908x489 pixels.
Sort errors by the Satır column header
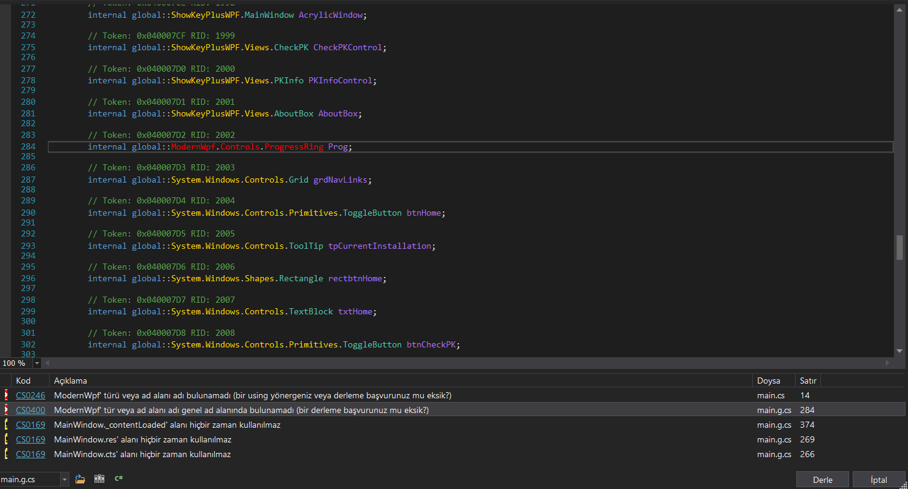808,381
